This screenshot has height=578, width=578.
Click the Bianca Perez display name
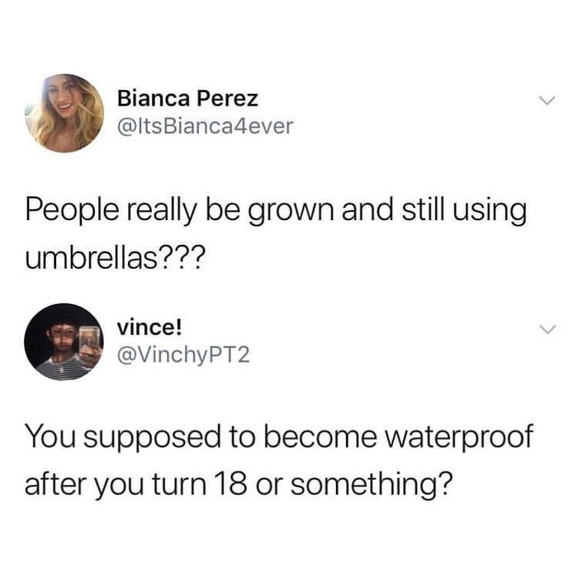coord(187,98)
